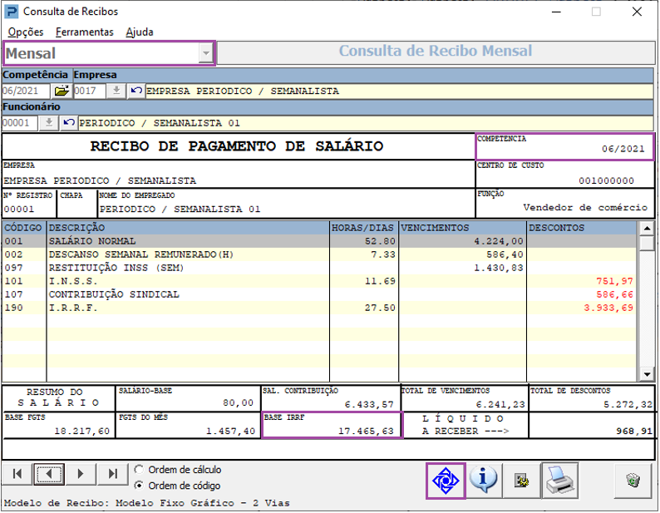Image resolution: width=660 pixels, height=513 pixels.
Task: Click total de descontos value 5.272,32
Action: point(628,405)
